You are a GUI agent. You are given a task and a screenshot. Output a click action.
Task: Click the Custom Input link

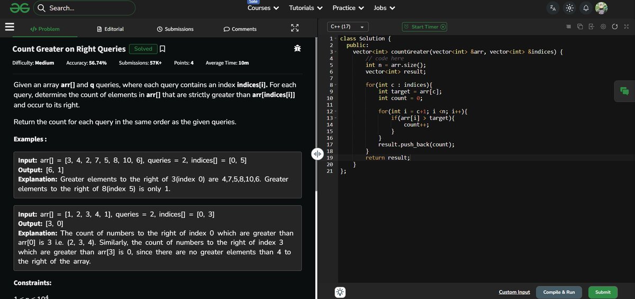click(514, 292)
